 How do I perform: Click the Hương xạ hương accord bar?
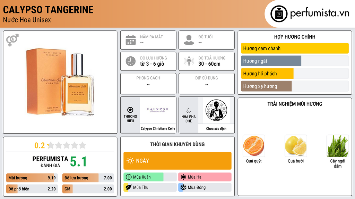pyautogui.click(x=295, y=86)
